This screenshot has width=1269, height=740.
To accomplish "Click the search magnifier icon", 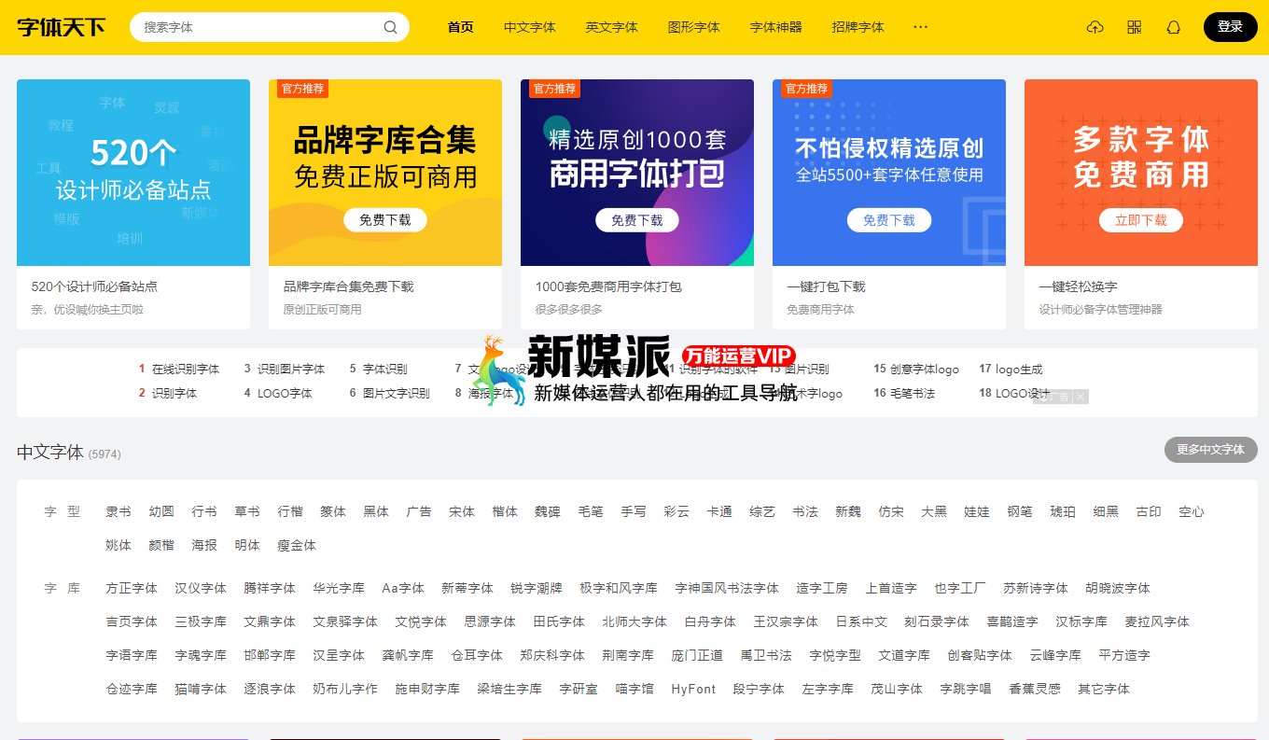I will (x=391, y=27).
